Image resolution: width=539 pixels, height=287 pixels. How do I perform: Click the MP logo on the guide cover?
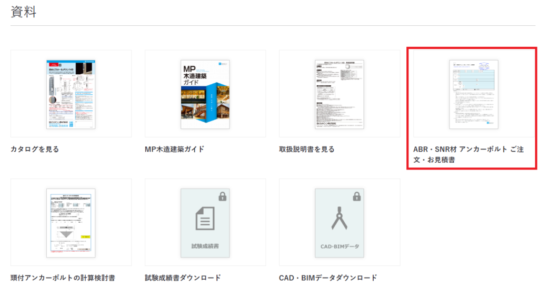189,70
